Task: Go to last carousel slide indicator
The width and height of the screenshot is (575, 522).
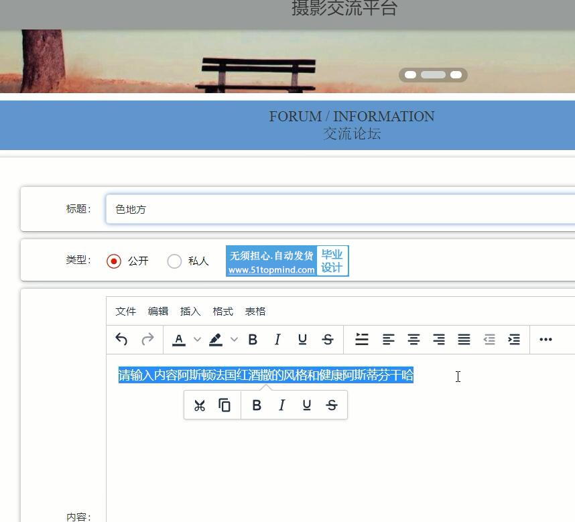Action: point(456,75)
